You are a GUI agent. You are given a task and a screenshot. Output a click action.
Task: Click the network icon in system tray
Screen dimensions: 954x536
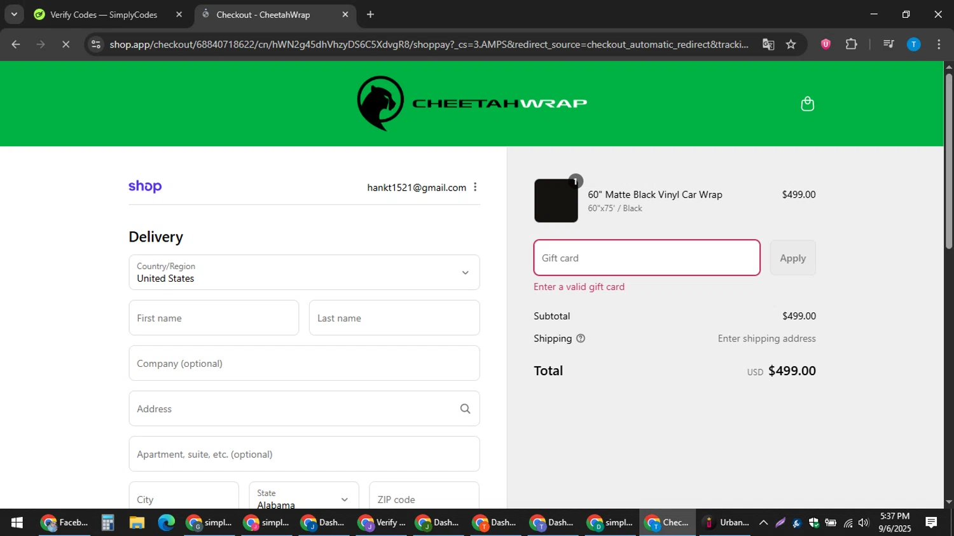(x=848, y=523)
